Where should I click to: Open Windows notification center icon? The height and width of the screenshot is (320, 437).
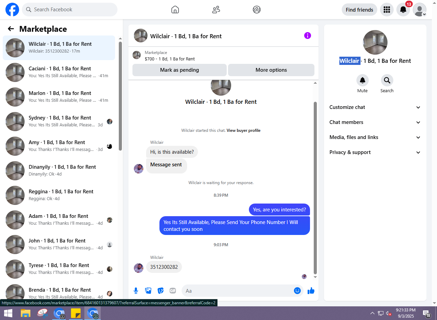tap(426, 313)
